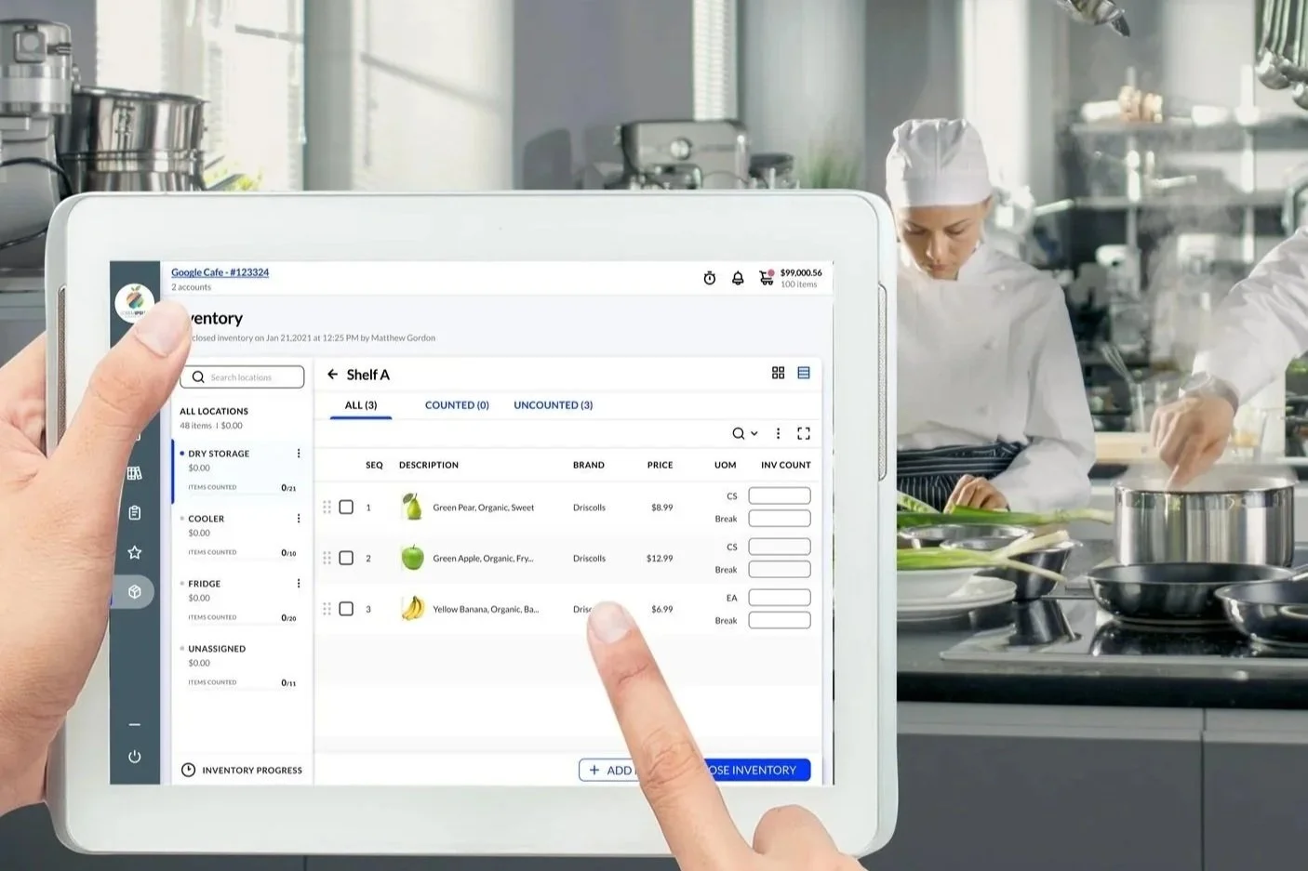Switch to UNCOUNTED (3) tab
This screenshot has width=1308, height=871.
(x=554, y=405)
